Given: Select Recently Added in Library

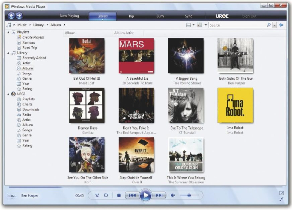Looking at the screenshot, I should 34,58.
